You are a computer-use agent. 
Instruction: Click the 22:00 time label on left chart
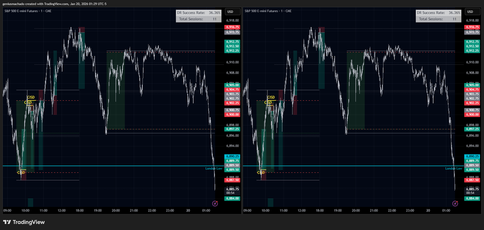[152, 211]
